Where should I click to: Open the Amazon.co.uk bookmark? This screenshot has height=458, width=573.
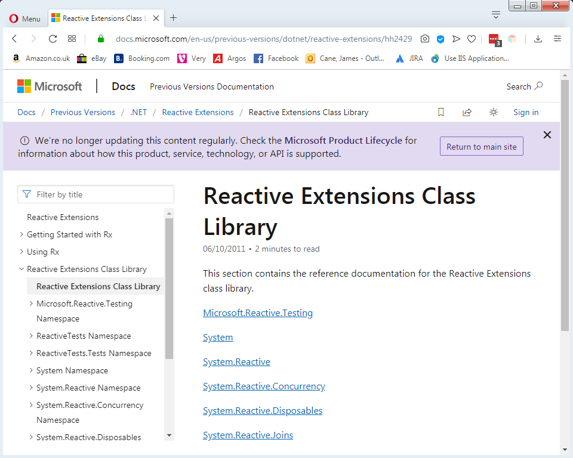41,58
